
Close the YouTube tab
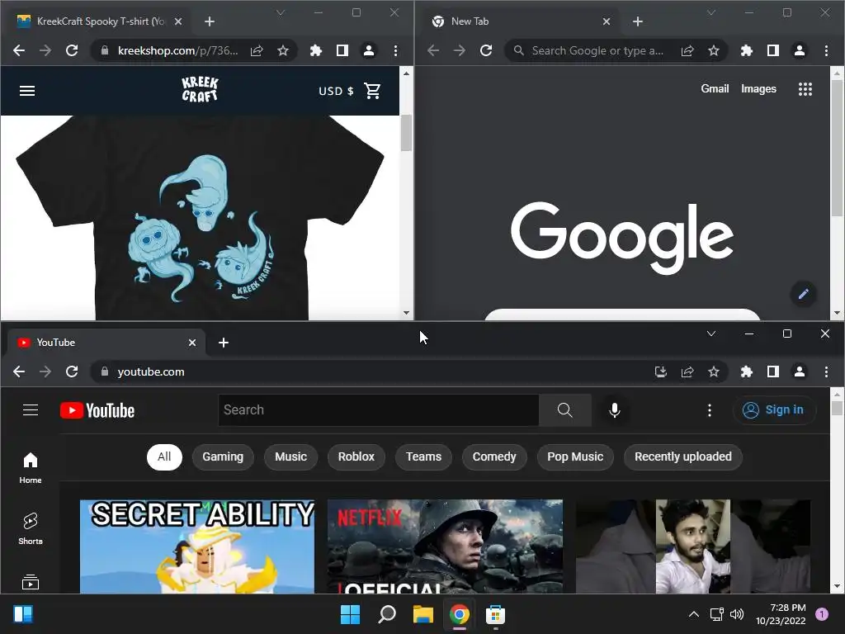pyautogui.click(x=191, y=343)
